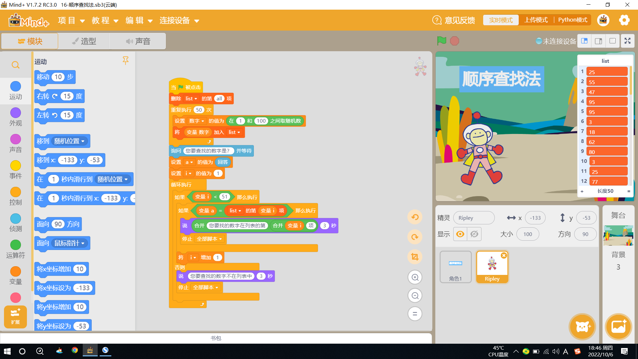Select the 运动 motion category
The width and height of the screenshot is (638, 359).
tap(16, 90)
